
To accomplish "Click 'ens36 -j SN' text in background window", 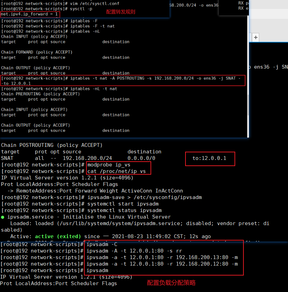I will tap(271, 67).
